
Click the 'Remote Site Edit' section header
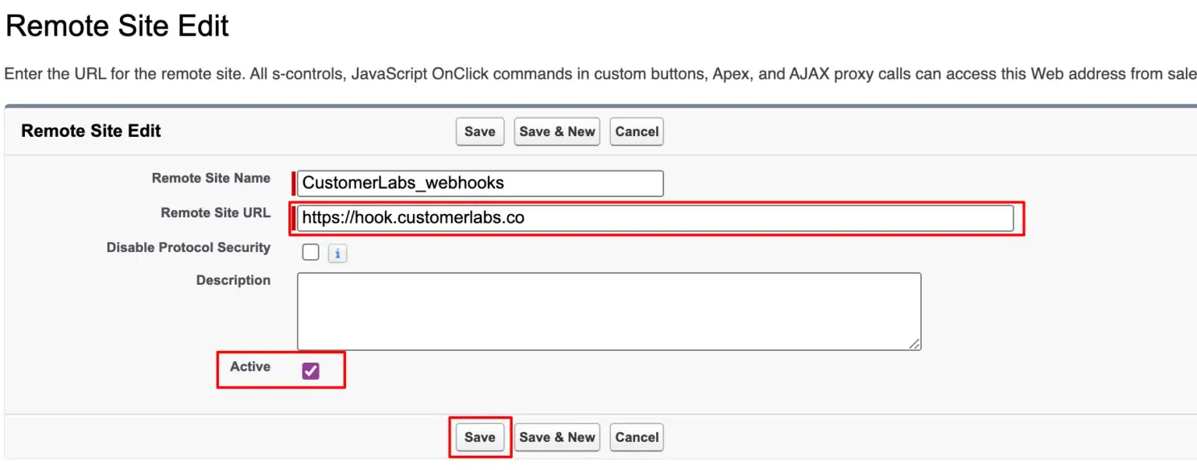coord(91,131)
